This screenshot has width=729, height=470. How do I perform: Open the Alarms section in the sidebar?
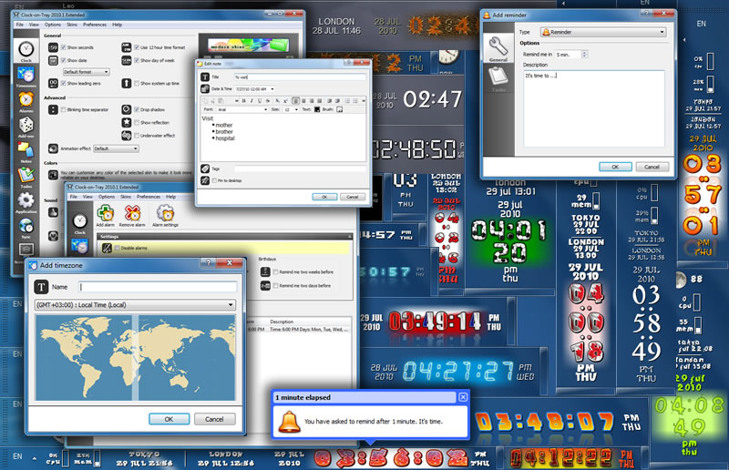click(26, 99)
